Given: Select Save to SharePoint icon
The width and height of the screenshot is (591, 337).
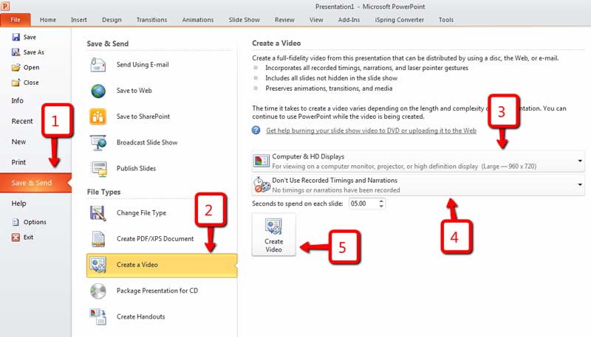Looking at the screenshot, I should point(99,117).
